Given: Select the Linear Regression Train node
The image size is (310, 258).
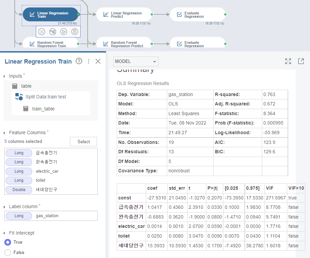Looking at the screenshot, I should point(50,14).
